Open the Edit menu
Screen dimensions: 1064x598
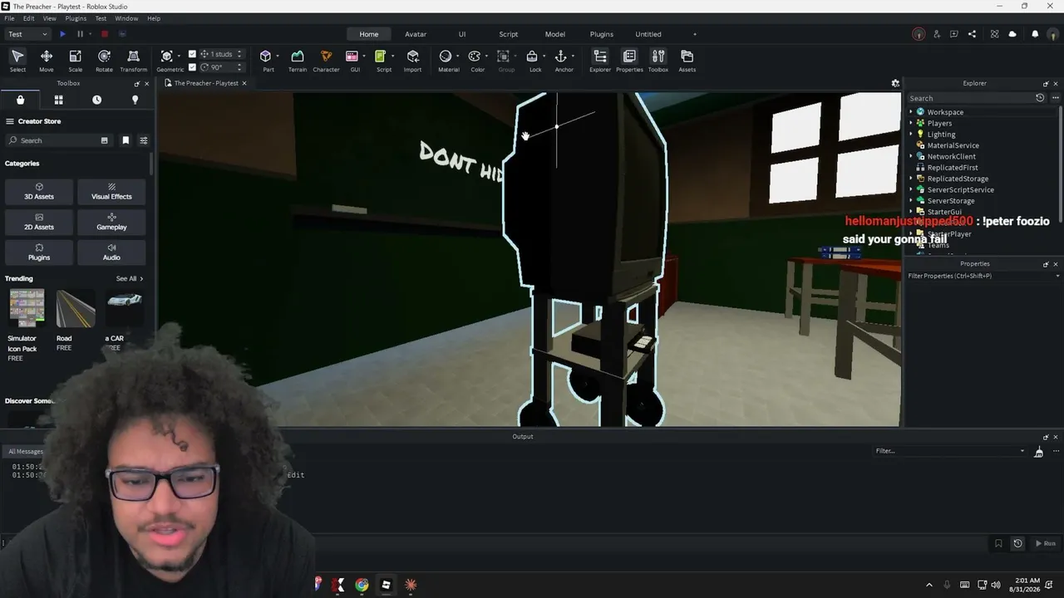pyautogui.click(x=29, y=18)
